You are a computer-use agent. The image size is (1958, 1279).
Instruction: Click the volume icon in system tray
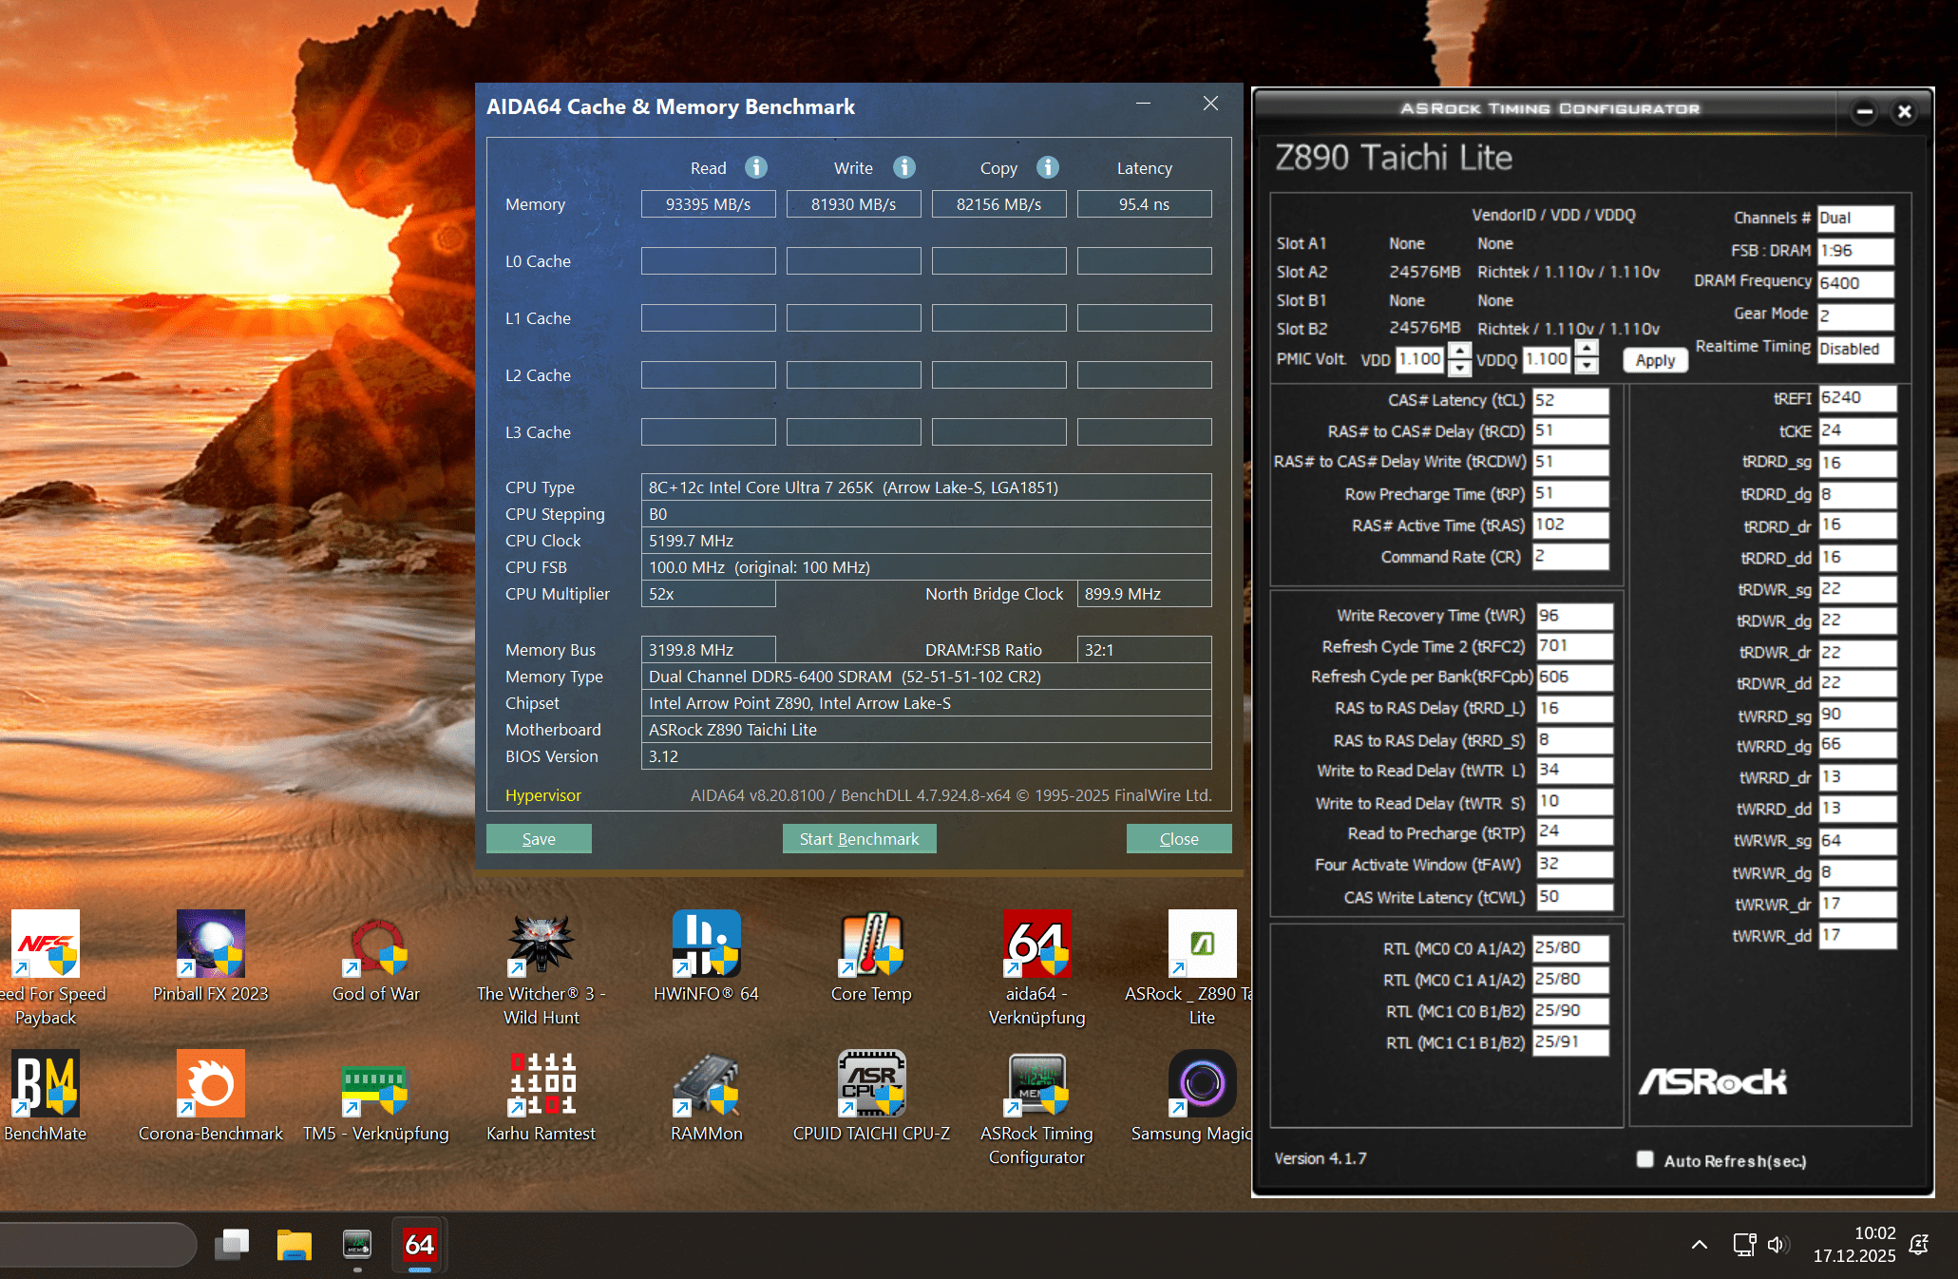click(1777, 1245)
